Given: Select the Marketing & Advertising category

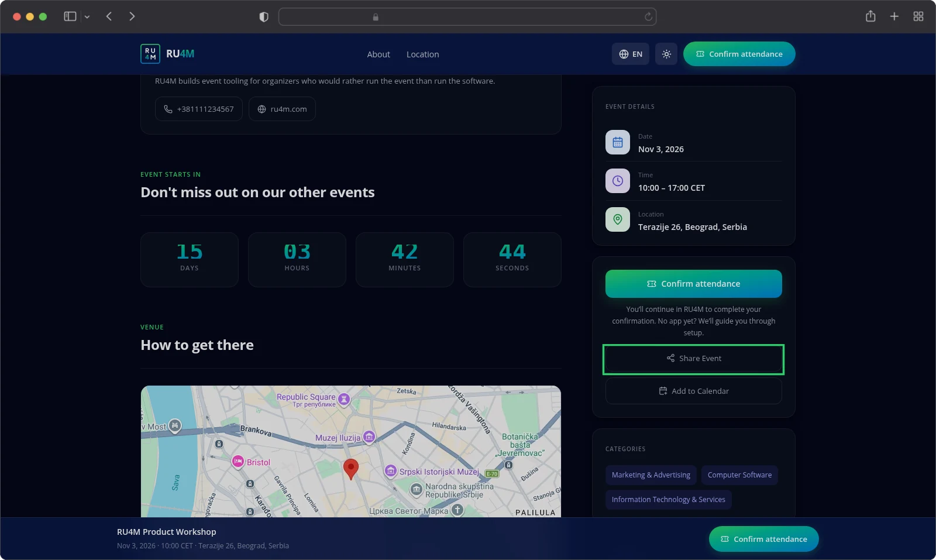Looking at the screenshot, I should click(651, 475).
